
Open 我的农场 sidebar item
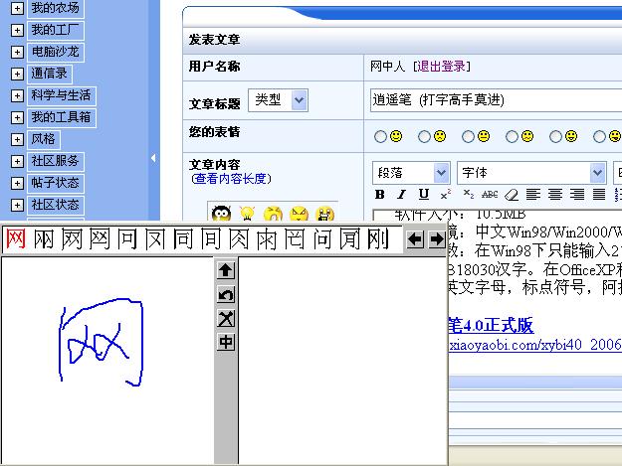[x=55, y=8]
